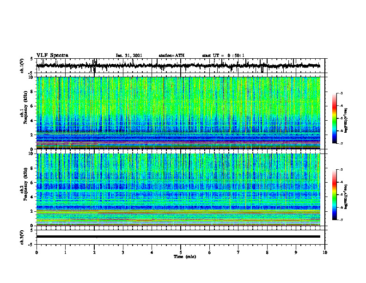Screen dimensions: 366x283
Task: Click the time axis tick label '5'
Action: [181, 252]
